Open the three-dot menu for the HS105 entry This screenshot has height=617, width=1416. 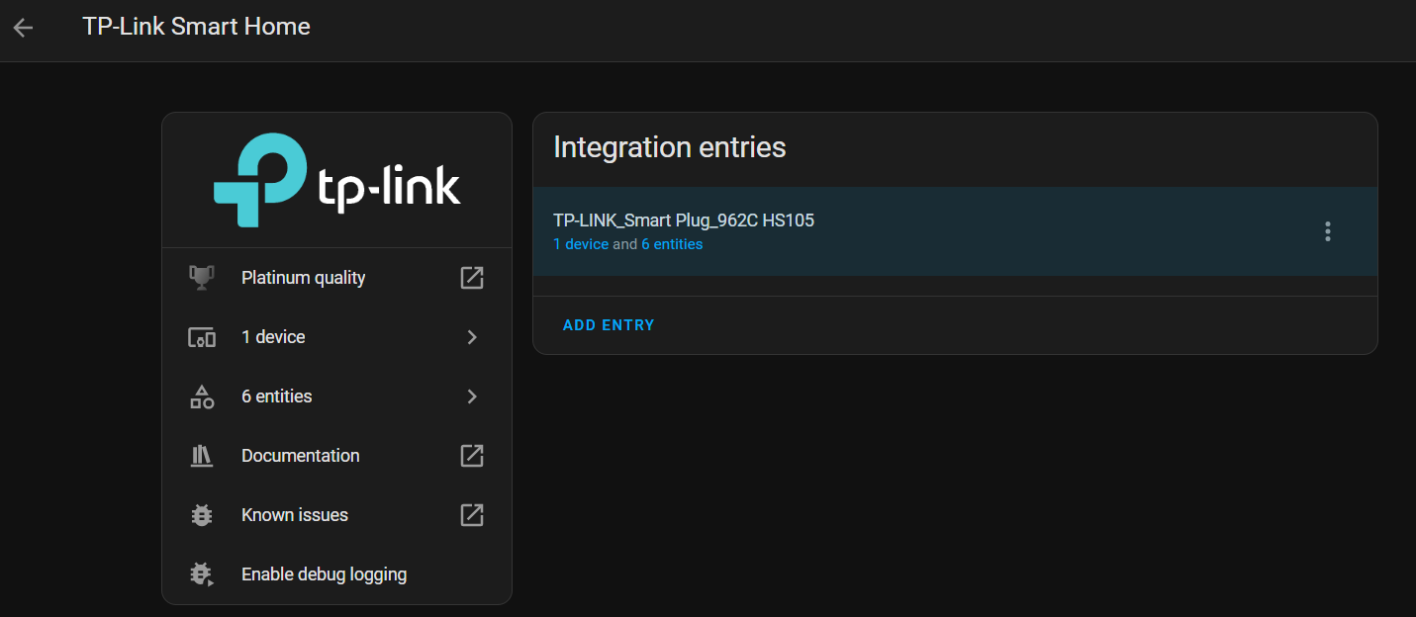pos(1327,231)
